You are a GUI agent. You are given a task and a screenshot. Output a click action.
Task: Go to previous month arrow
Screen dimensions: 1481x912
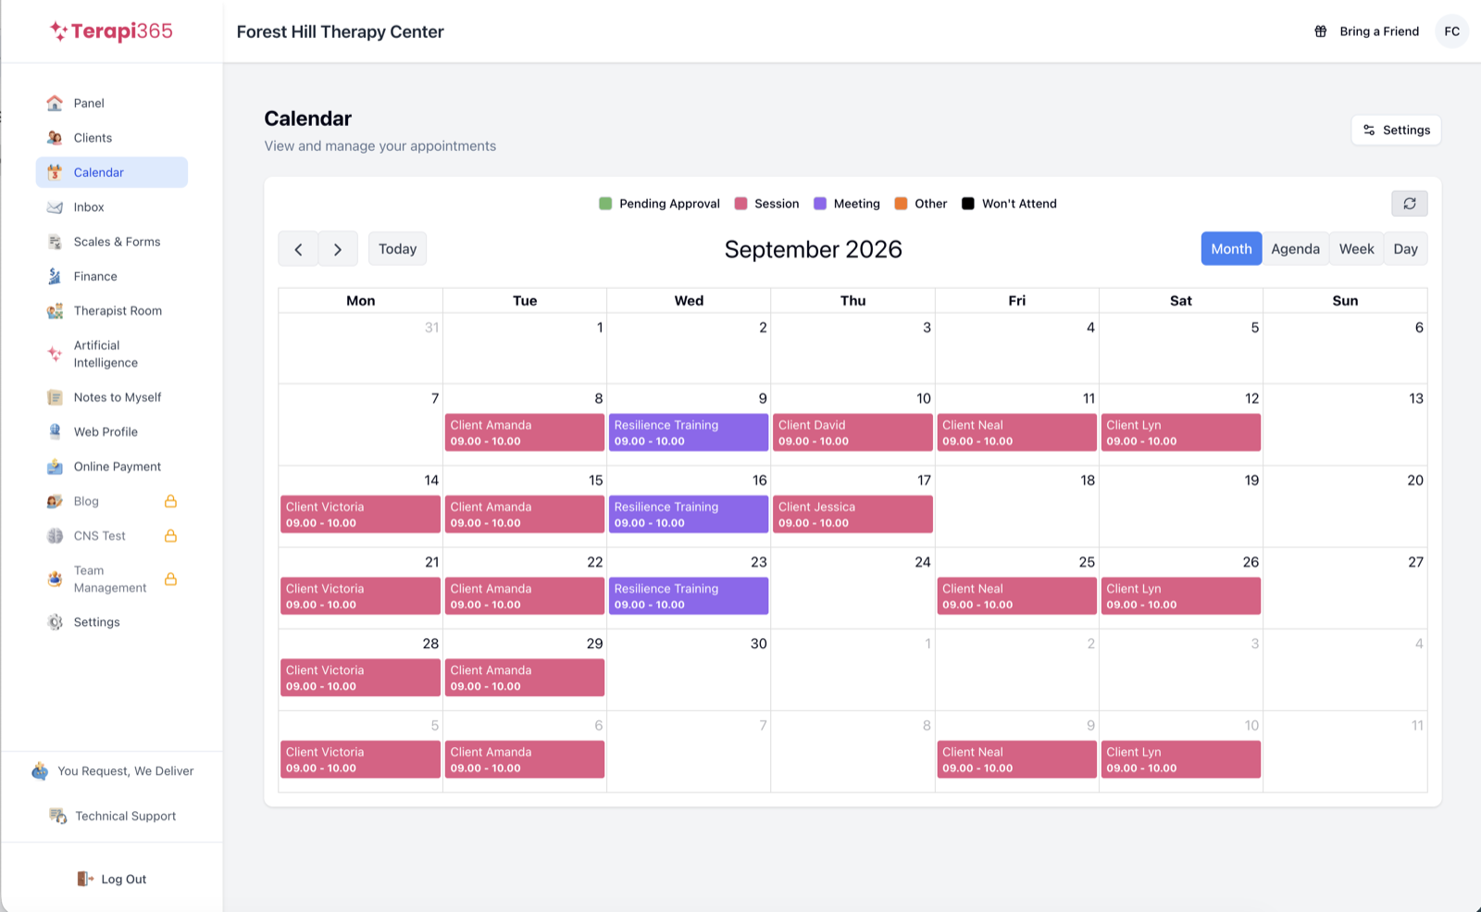point(298,249)
